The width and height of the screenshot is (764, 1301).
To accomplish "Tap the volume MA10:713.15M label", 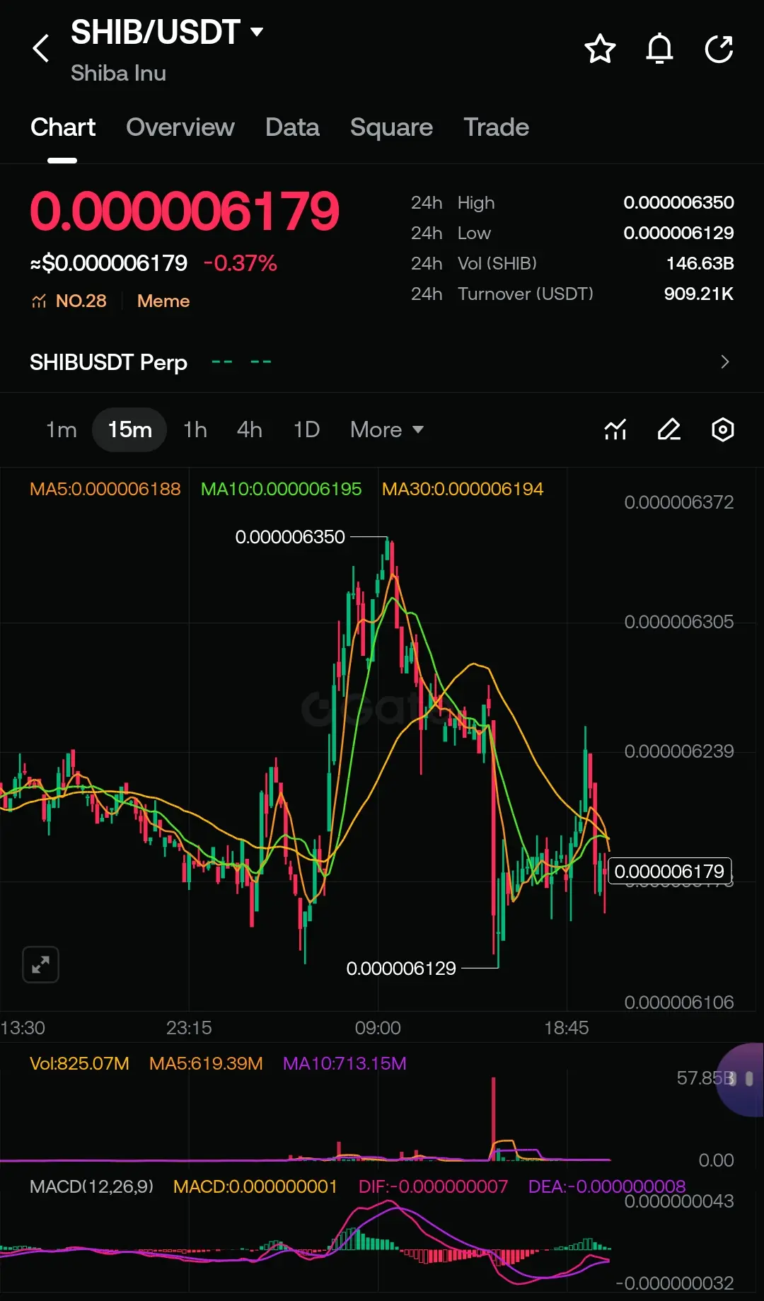I will tap(345, 1063).
